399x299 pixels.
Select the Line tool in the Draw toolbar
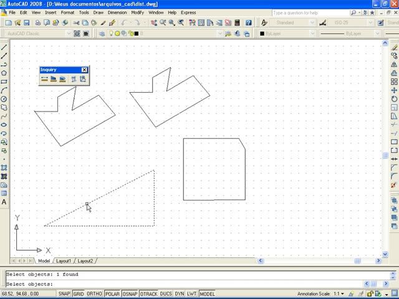coord(4,47)
